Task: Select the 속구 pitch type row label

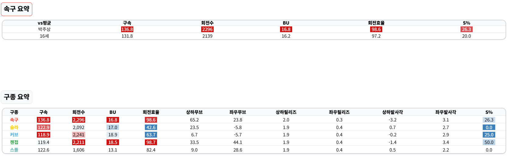Action: click(x=14, y=120)
